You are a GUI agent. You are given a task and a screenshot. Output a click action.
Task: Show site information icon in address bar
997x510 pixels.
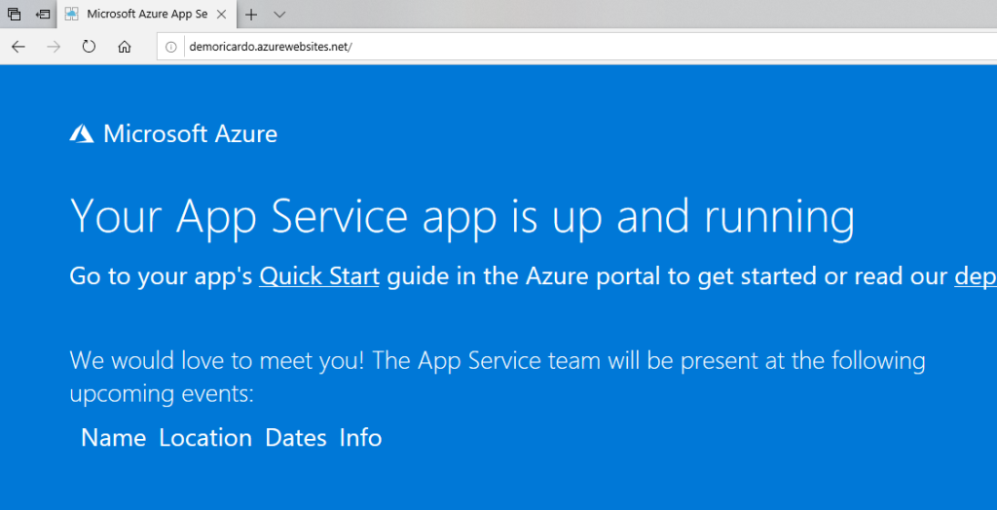coord(170,47)
